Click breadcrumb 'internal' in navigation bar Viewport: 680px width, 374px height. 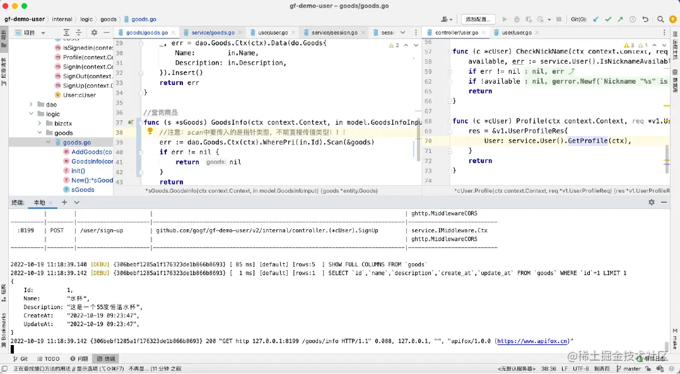click(x=62, y=19)
